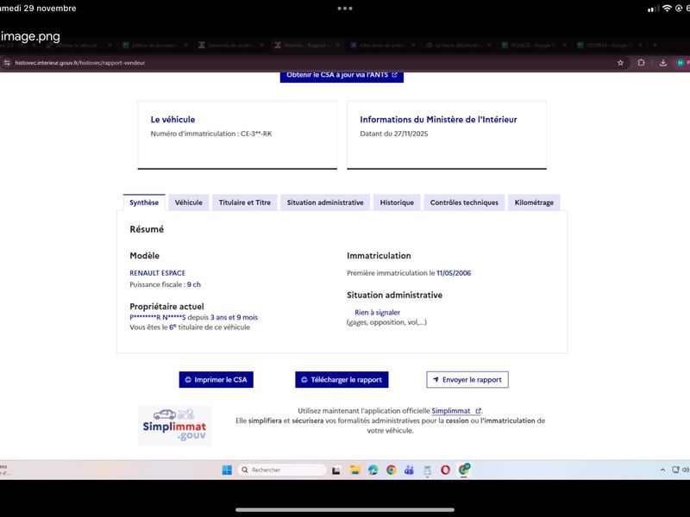The image size is (690, 517).
Task: Switch to the Véhicule tab
Action: pos(188,202)
